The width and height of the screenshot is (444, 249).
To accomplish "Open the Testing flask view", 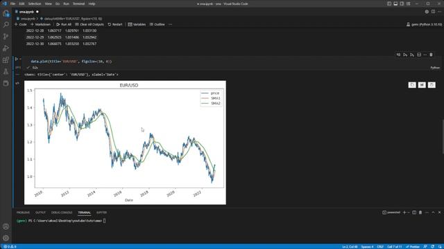I will click(x=6, y=72).
